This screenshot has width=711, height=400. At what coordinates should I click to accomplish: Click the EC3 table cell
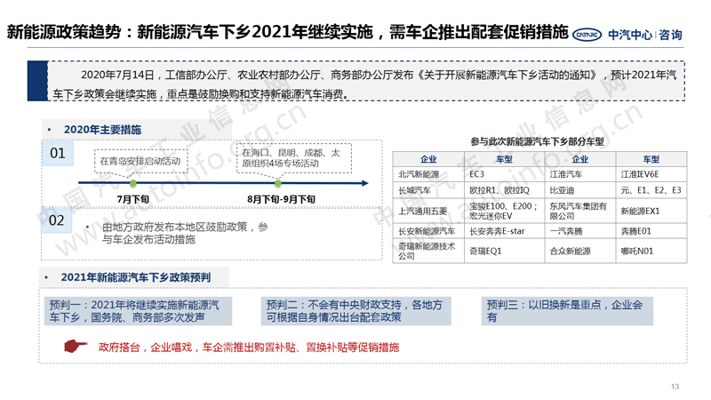pyautogui.click(x=504, y=174)
